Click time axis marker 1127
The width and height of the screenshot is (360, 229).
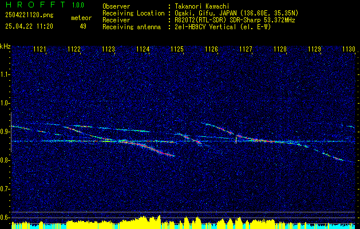[x=246, y=49]
